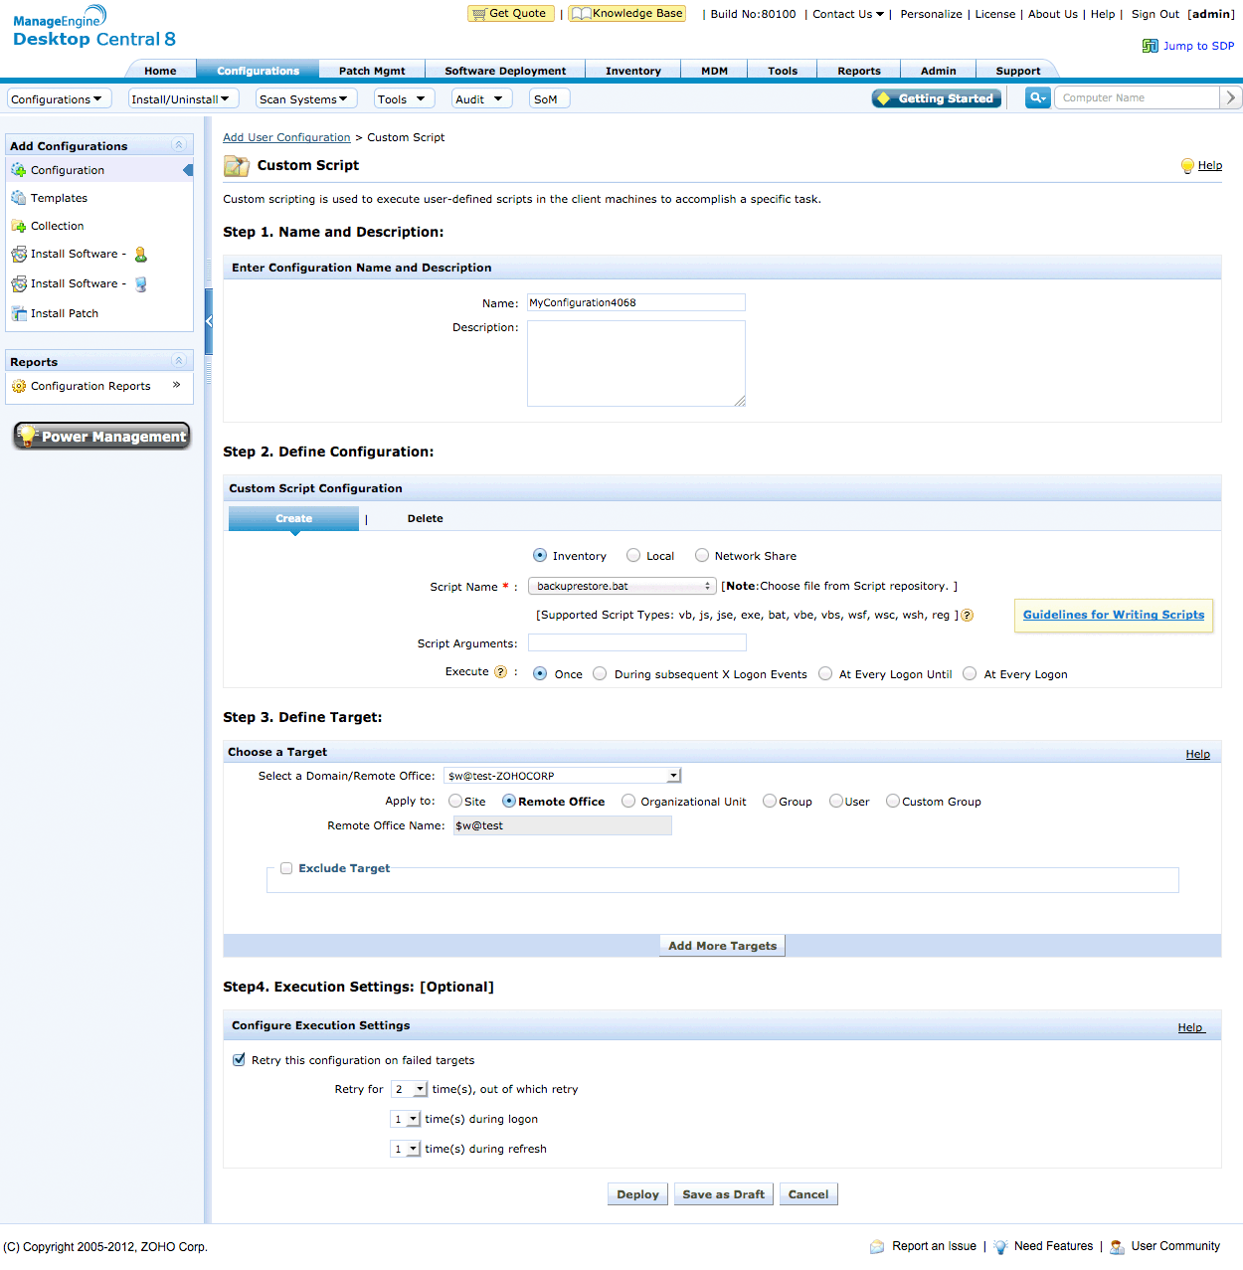Switch to the MDM tab
Viewport: 1243px width, 1270px height.
714,71
